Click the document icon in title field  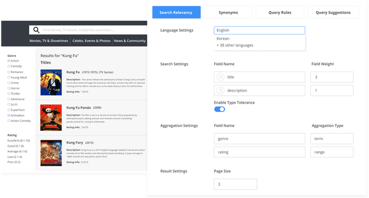click(220, 77)
